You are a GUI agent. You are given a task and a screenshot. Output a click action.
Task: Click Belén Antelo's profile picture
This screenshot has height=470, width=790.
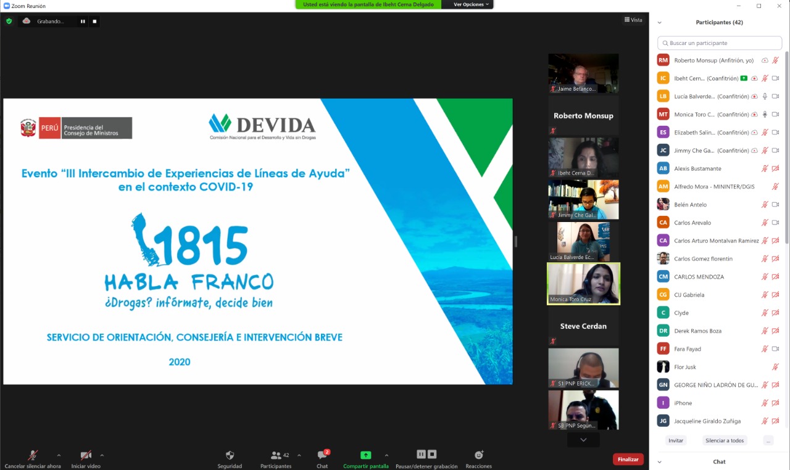[x=663, y=204]
